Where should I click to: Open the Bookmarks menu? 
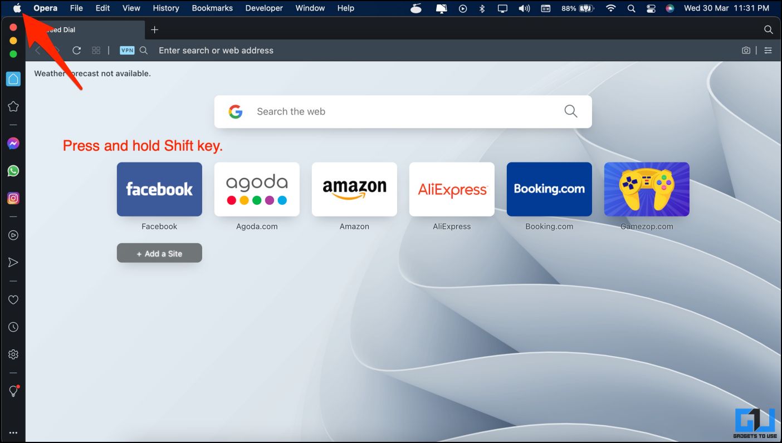[212, 8]
